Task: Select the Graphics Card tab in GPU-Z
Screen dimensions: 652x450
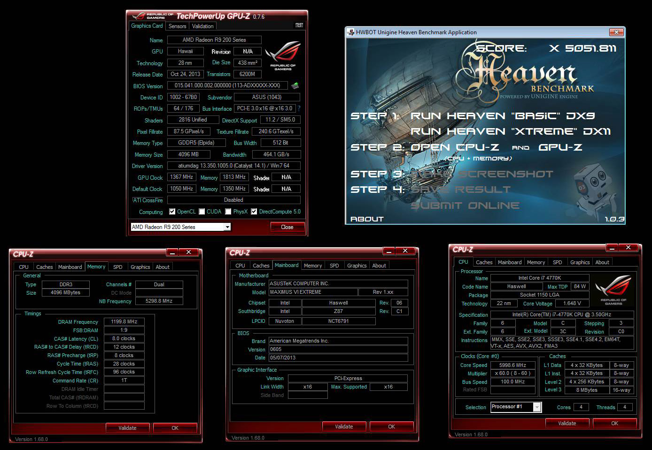Action: [147, 26]
